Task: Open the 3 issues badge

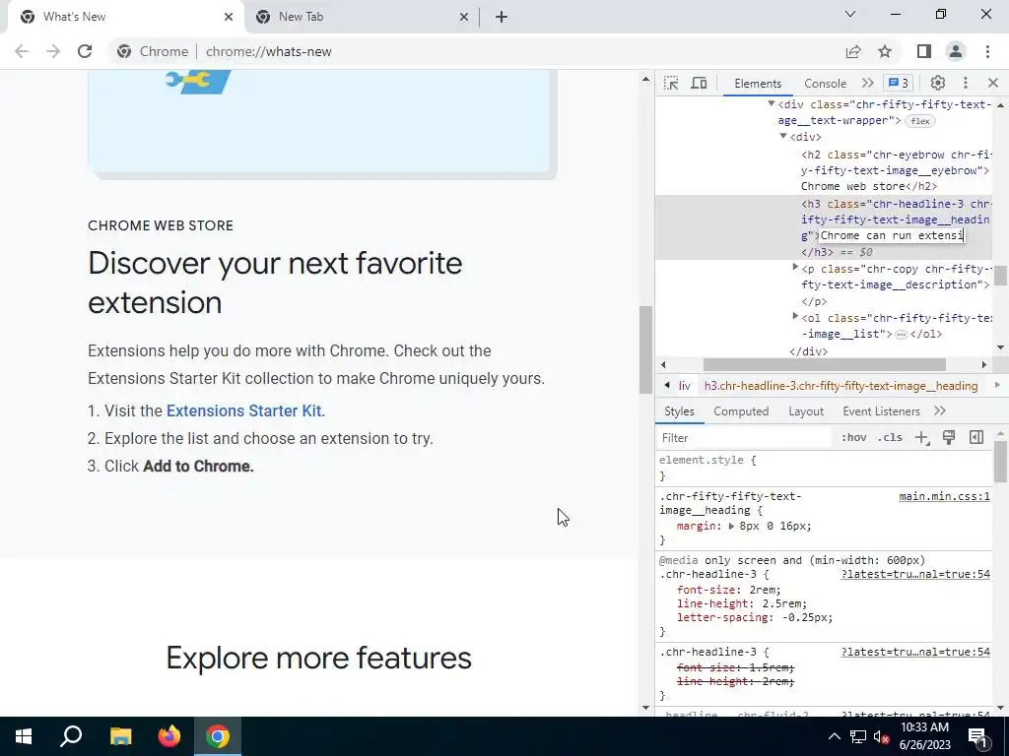Action: point(899,83)
